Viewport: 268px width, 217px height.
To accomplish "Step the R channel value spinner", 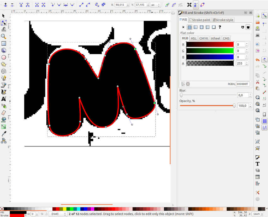I will [x=247, y=44].
